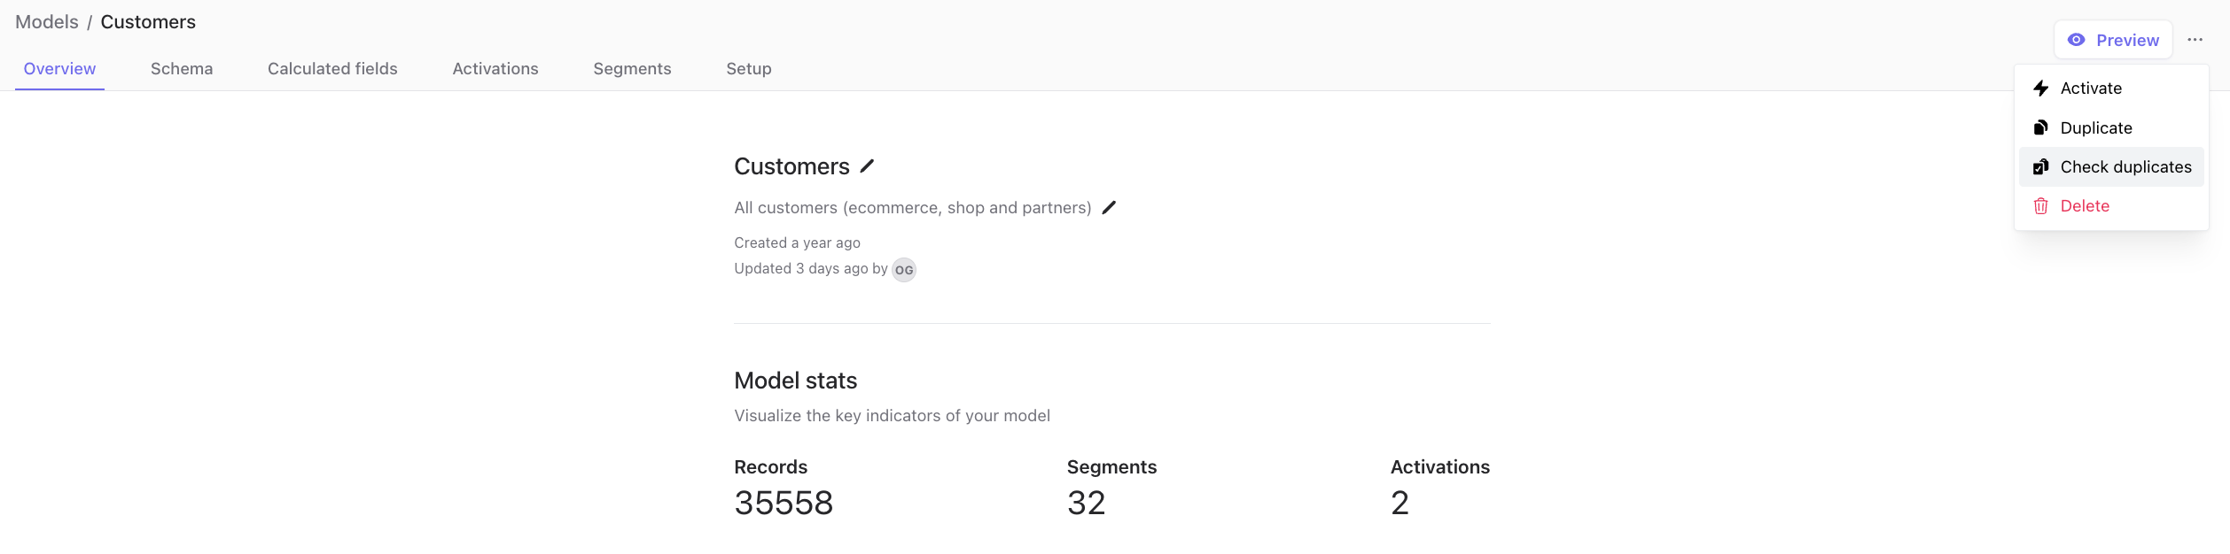This screenshot has width=2230, height=554.
Task: Click the Segments stat value 32
Action: point(1086,503)
